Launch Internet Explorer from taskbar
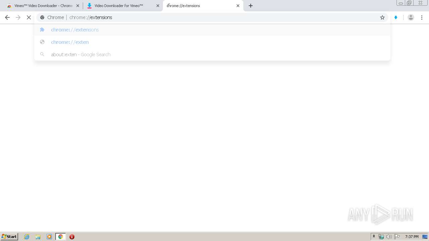Viewport: 429px width, 241px height. 27,237
